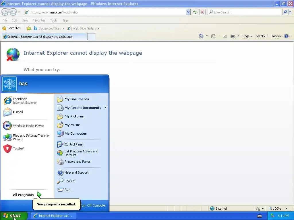The image size is (294, 220).
Task: Open My Pictures folder
Action: 82,116
